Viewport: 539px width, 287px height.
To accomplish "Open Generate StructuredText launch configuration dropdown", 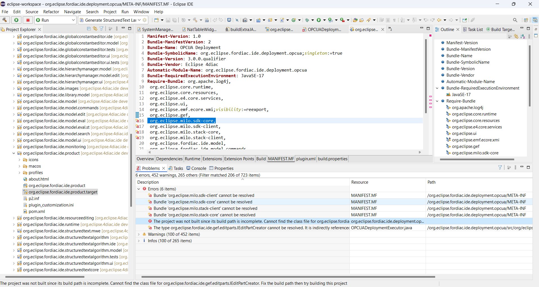I will [139, 20].
